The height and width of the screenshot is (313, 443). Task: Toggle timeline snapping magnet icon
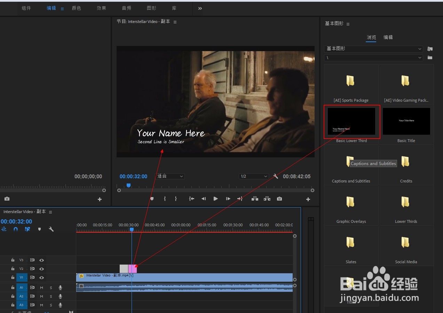[16, 229]
